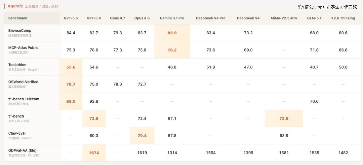The width and height of the screenshot is (363, 165).
Task: Click the highlighted 78.7 OSWorld-Verified score
Action: click(x=71, y=84)
